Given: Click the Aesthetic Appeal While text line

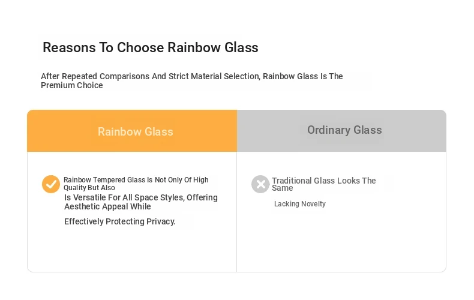Looking at the screenshot, I should pyautogui.click(x=107, y=206).
